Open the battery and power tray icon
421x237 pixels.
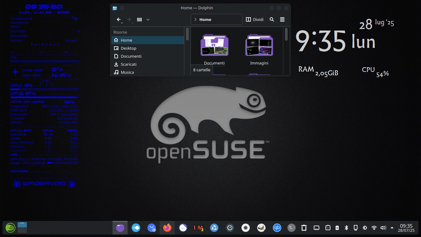(337, 228)
